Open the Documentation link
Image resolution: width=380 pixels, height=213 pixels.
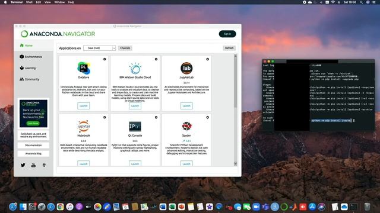[x=33, y=146]
